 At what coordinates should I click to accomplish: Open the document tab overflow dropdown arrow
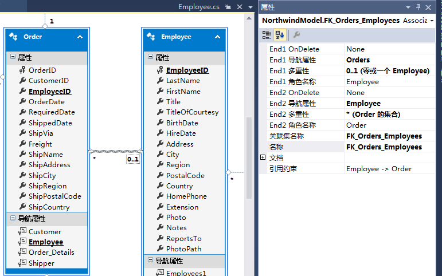[x=251, y=7]
